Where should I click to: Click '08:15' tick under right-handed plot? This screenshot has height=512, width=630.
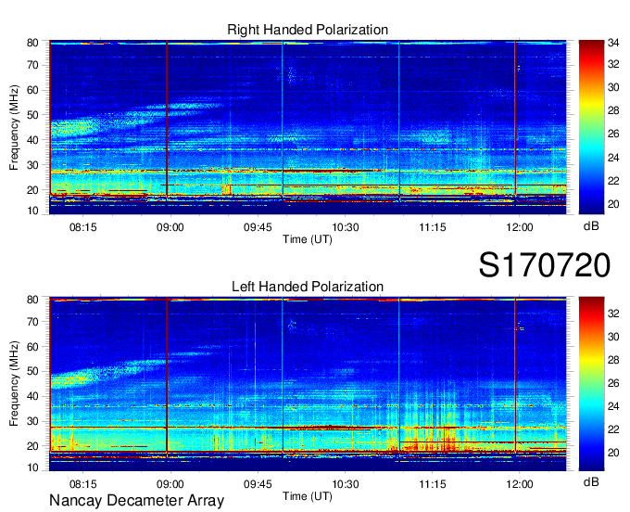(x=83, y=227)
